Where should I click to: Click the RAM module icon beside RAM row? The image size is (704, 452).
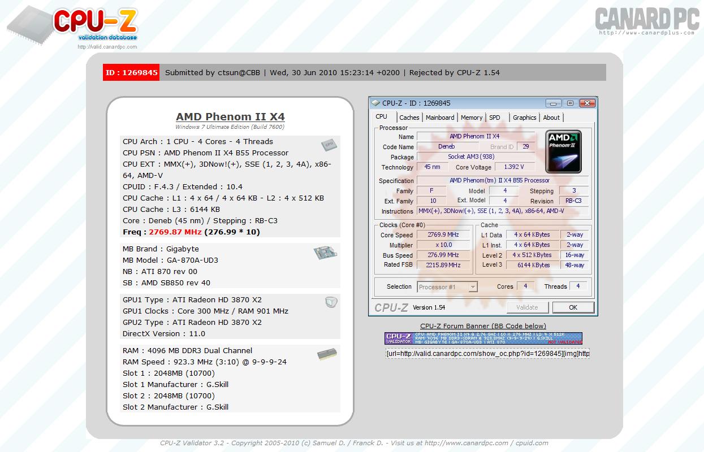pyautogui.click(x=327, y=355)
